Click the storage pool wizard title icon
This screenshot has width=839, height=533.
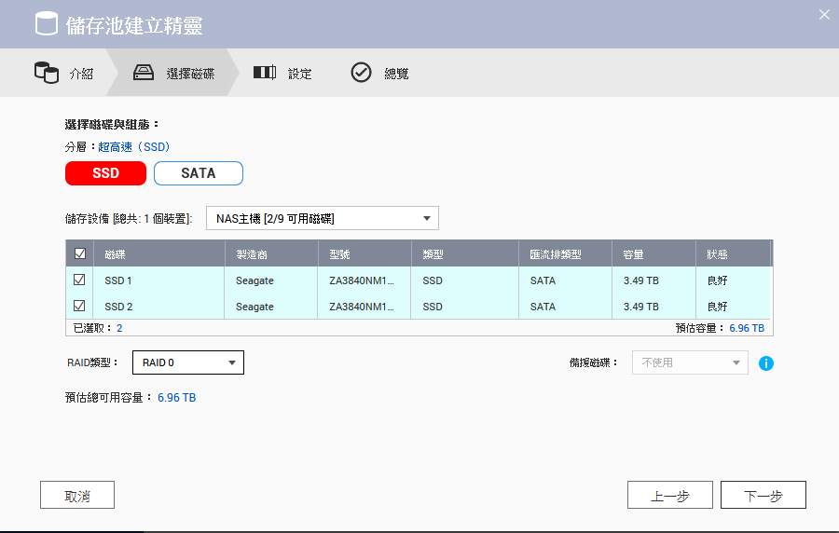pyautogui.click(x=46, y=23)
